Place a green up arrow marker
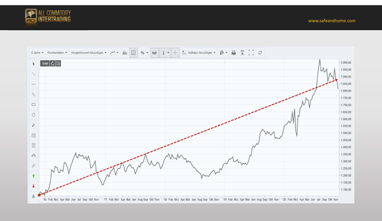The height and width of the screenshot is (221, 382). pyautogui.click(x=34, y=176)
